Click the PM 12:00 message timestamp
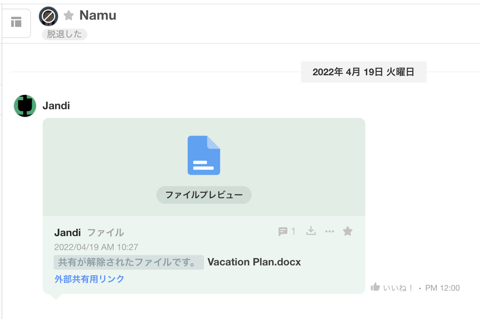 442,288
